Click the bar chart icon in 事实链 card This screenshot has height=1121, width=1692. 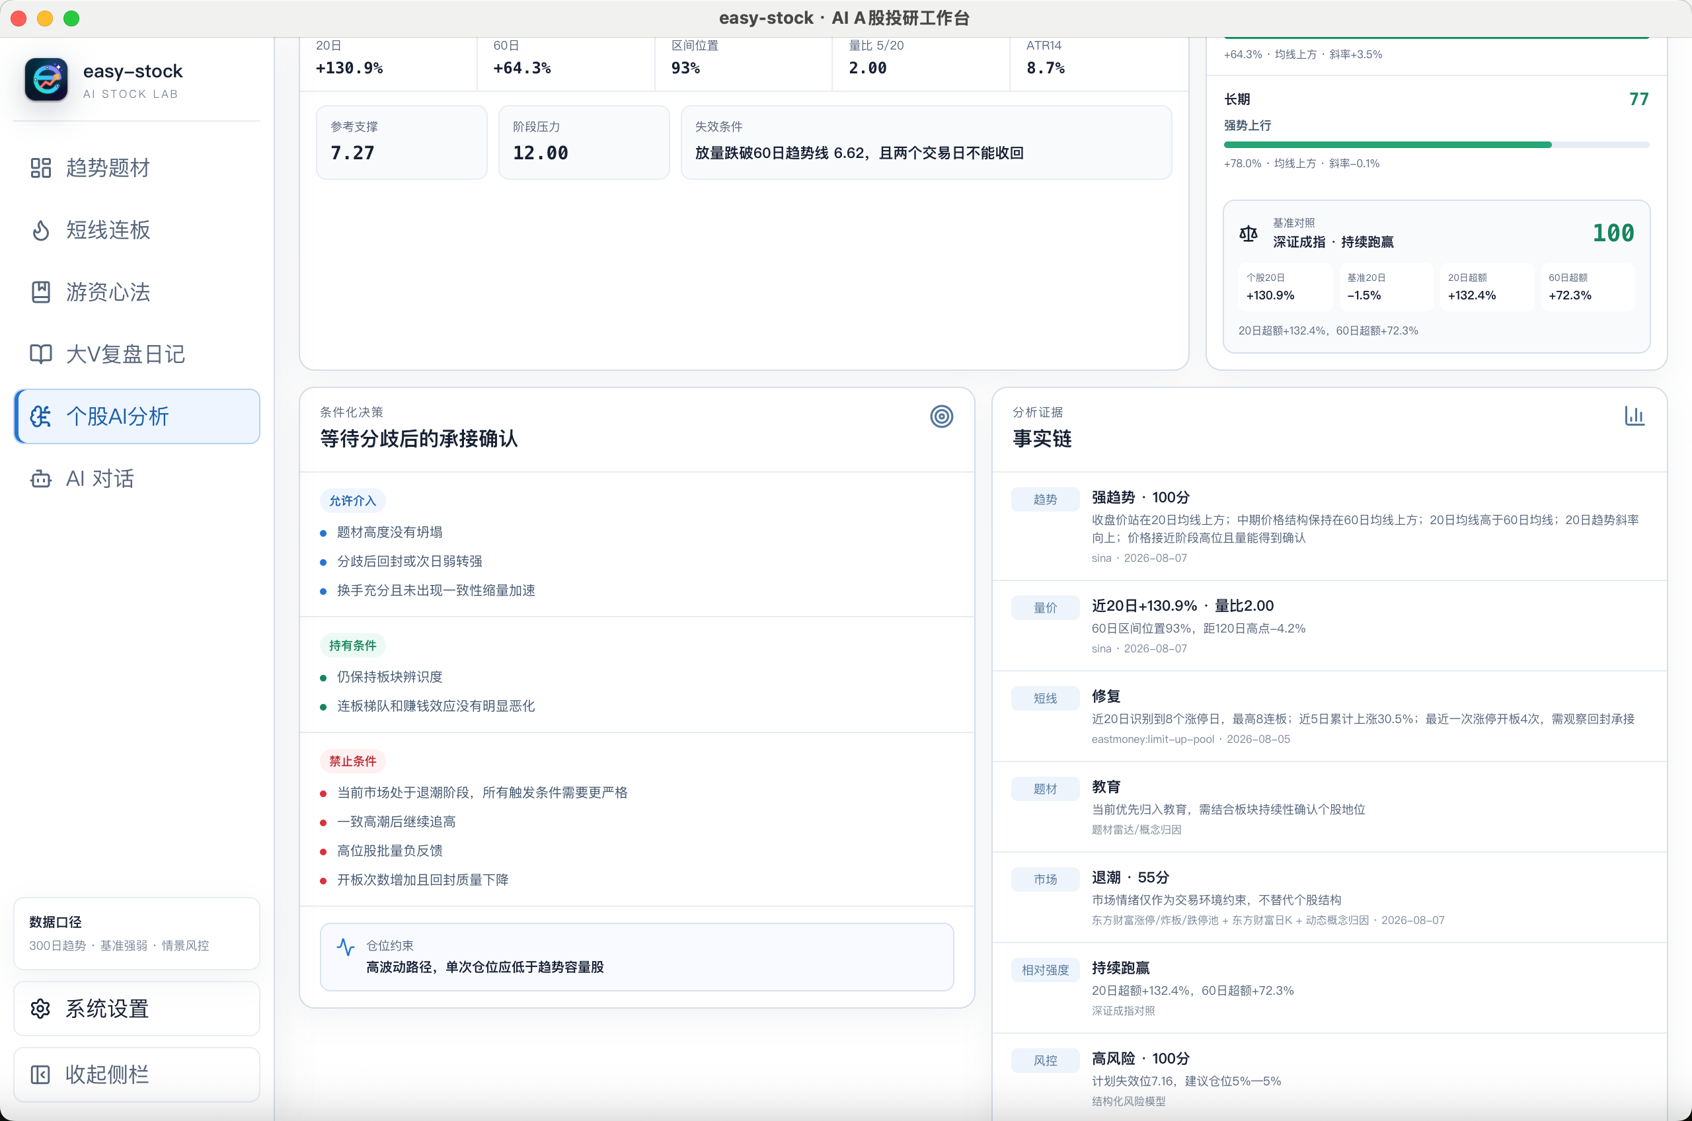tap(1634, 415)
